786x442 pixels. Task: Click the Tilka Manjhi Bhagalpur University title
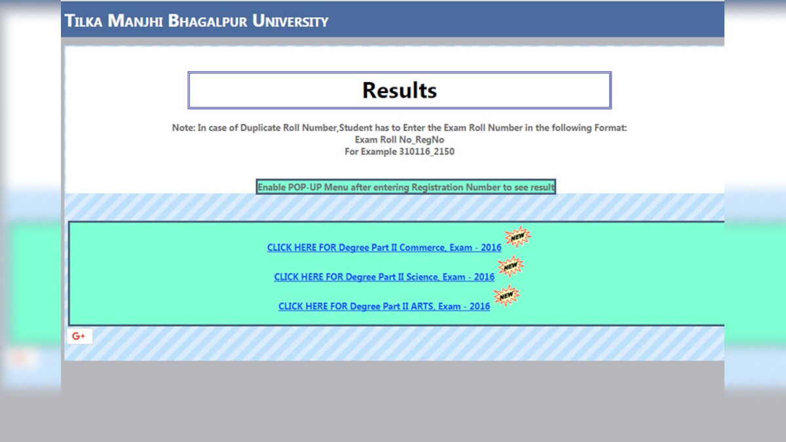click(196, 20)
